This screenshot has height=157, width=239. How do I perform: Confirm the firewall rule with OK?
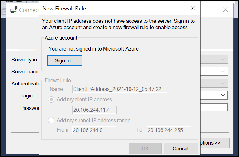tap(145, 148)
